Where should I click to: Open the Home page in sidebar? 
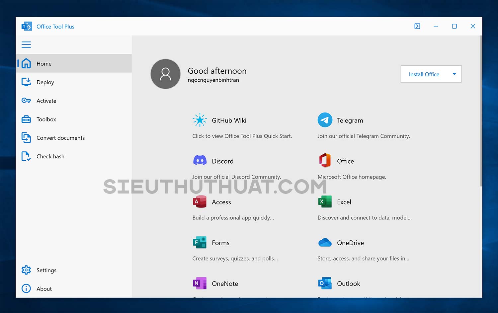(74, 63)
